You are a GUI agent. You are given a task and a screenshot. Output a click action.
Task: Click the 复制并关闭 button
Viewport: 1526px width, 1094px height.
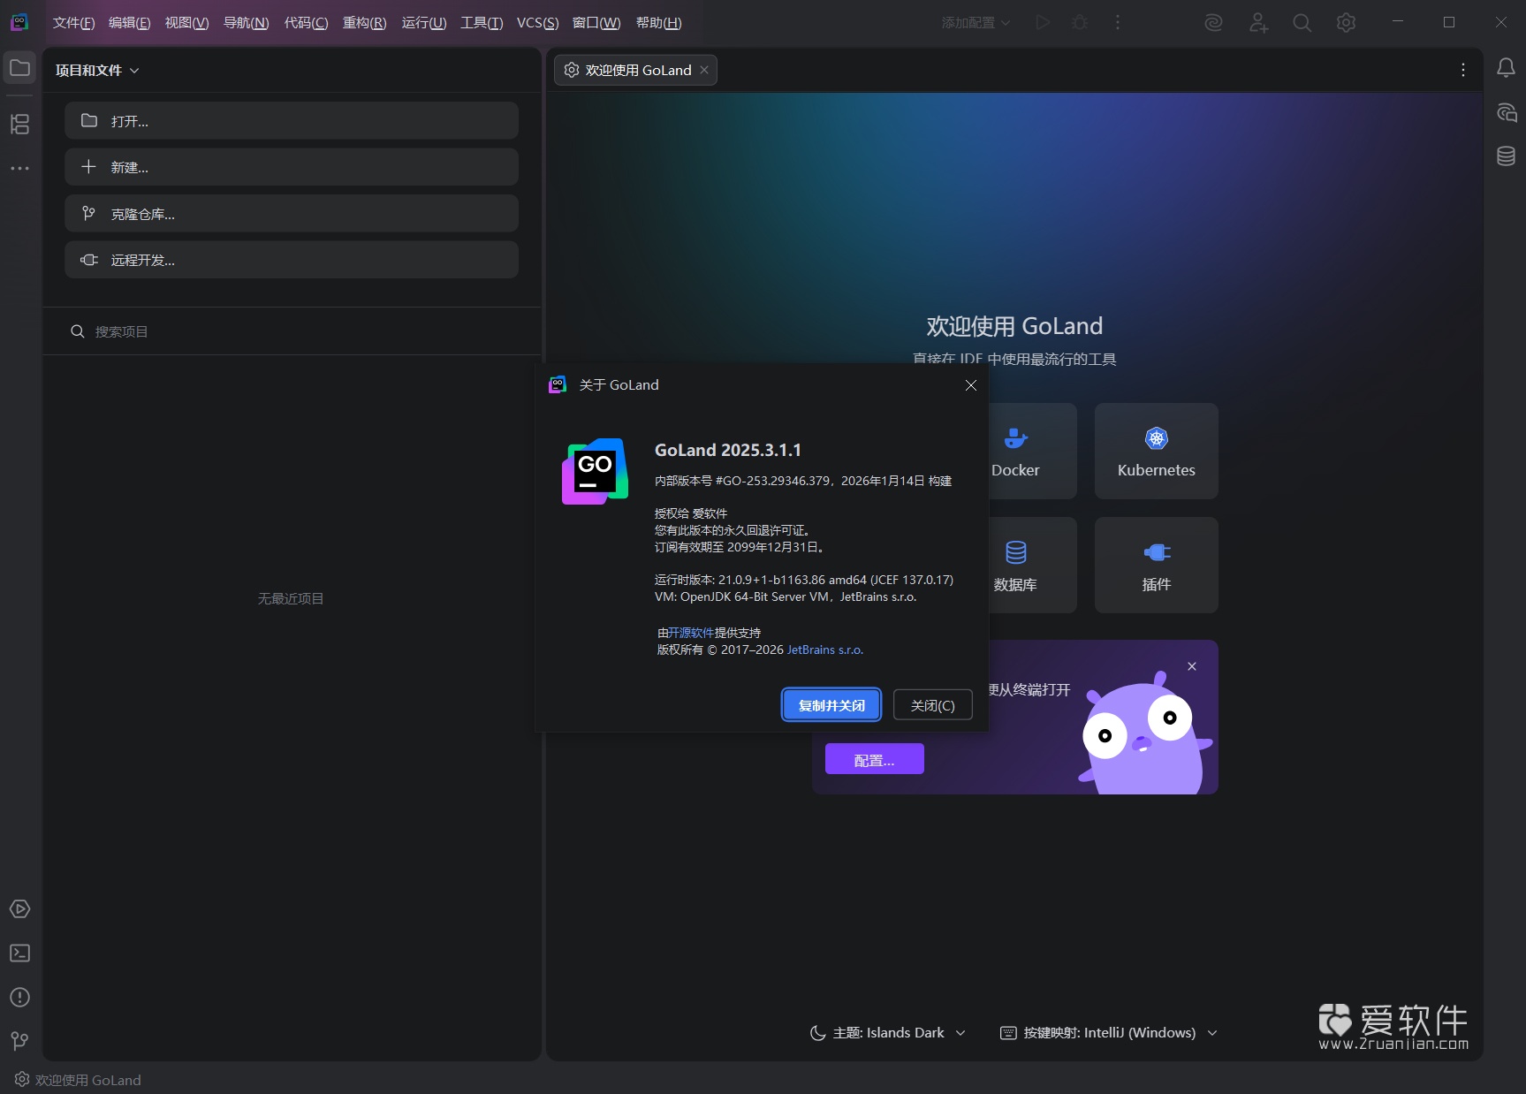tap(830, 705)
